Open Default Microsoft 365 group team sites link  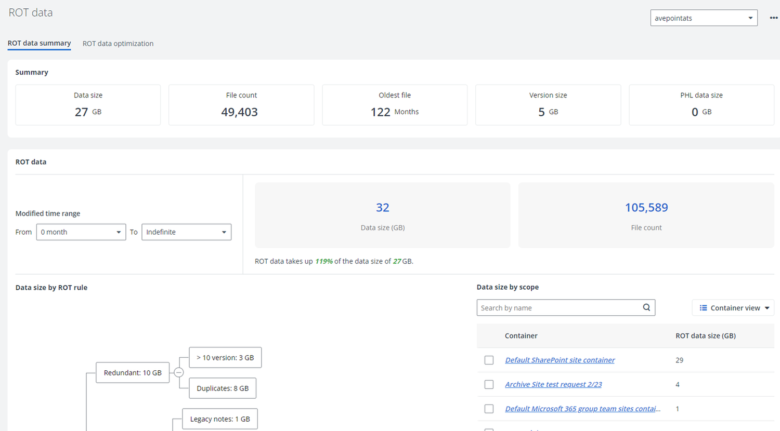pyautogui.click(x=583, y=409)
